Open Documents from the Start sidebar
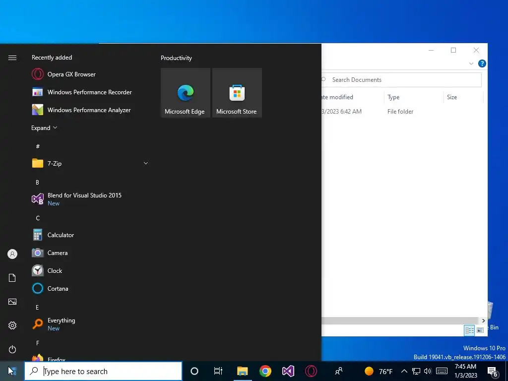The width and height of the screenshot is (508, 381). coord(12,278)
